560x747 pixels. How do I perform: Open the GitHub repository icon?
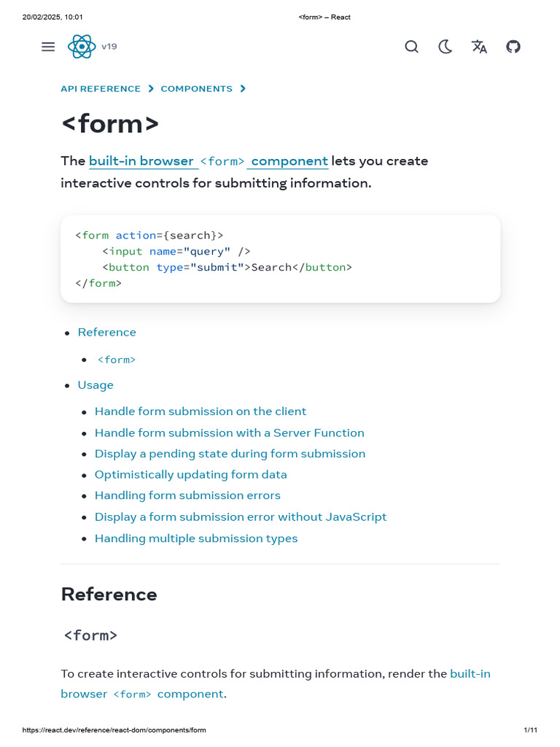point(513,47)
